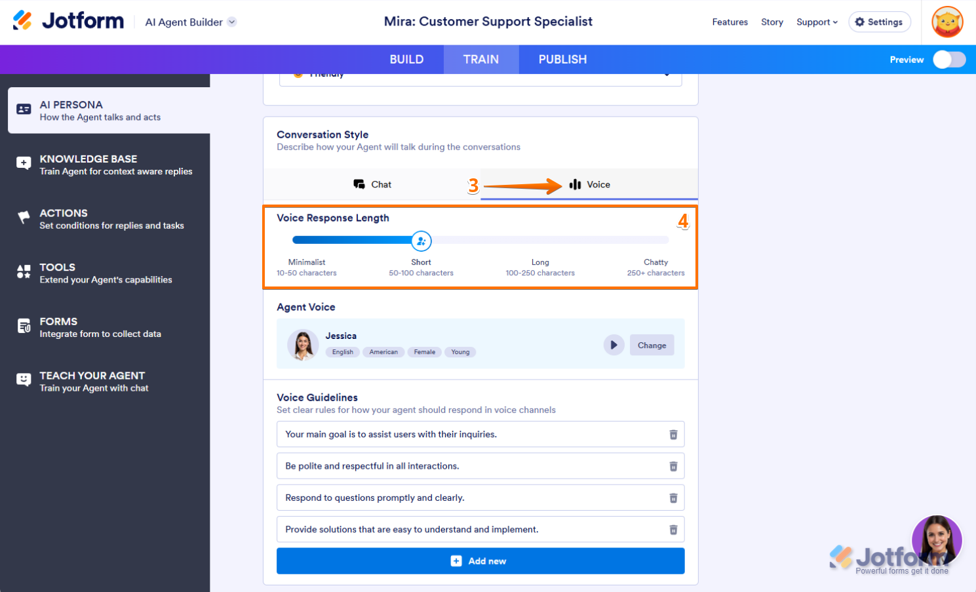Set response length to Chatty

pyautogui.click(x=655, y=267)
